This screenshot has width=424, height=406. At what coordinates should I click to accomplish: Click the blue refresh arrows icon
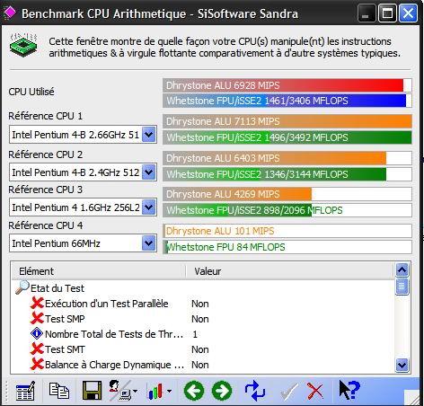point(255,391)
